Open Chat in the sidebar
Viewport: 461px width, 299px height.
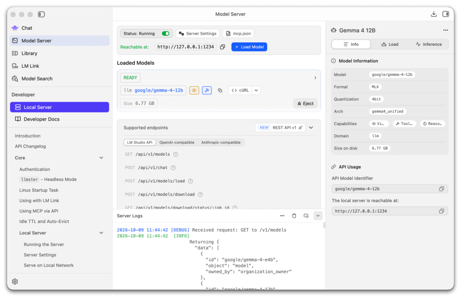tap(60, 28)
